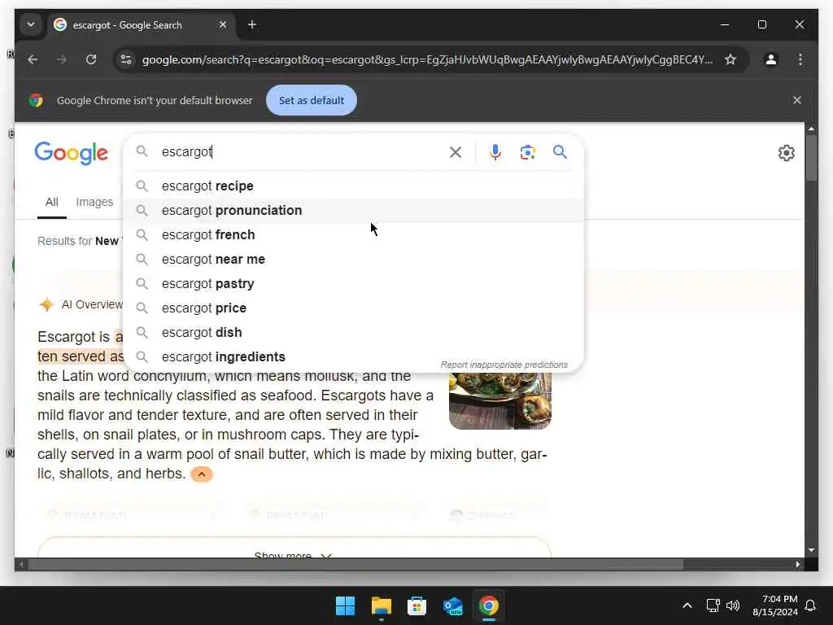The height and width of the screenshot is (625, 833).
Task: Start voice search with microphone
Action: click(x=495, y=152)
